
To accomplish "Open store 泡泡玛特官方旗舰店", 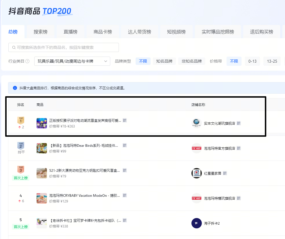I will pos(219,149).
